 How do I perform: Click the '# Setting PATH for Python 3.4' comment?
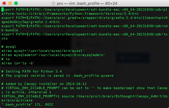click(x=32, y=71)
